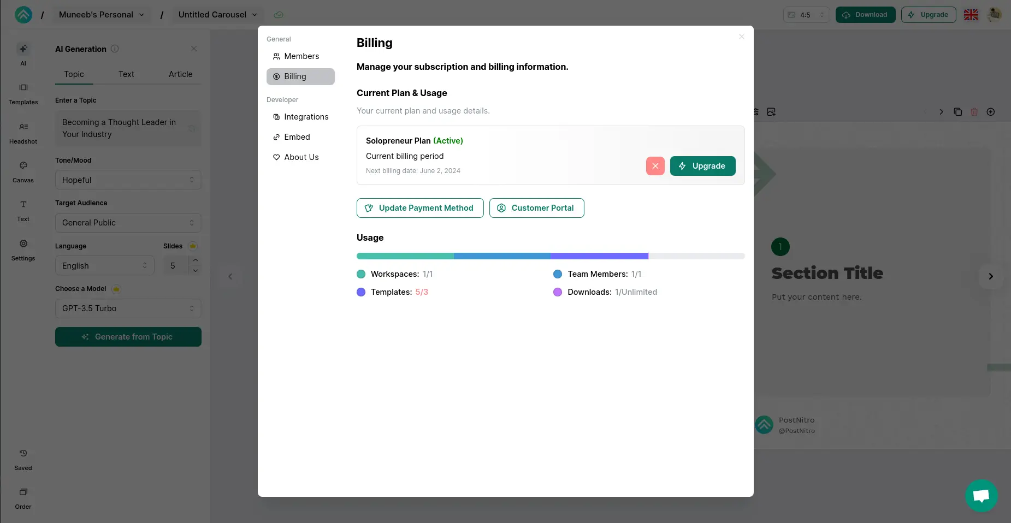Expand the Tone/Mood dropdown showing Hopeful

[128, 180]
